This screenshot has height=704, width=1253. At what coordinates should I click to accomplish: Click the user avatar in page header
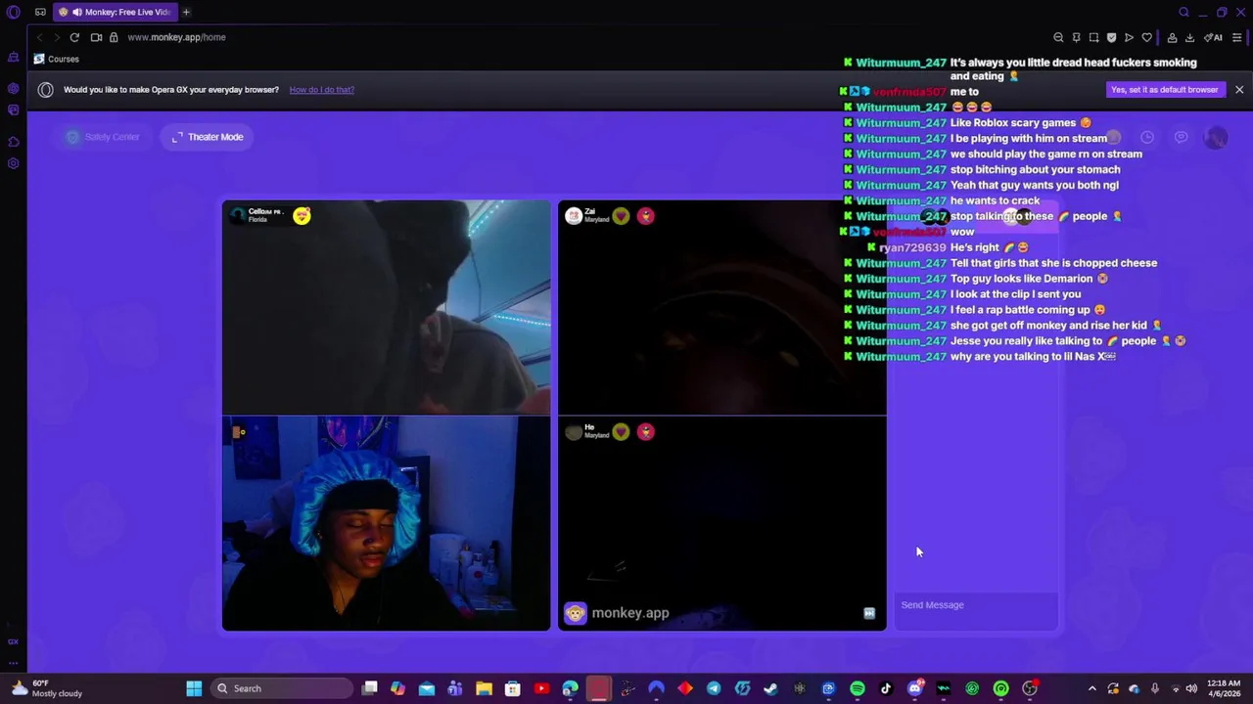[1216, 137]
